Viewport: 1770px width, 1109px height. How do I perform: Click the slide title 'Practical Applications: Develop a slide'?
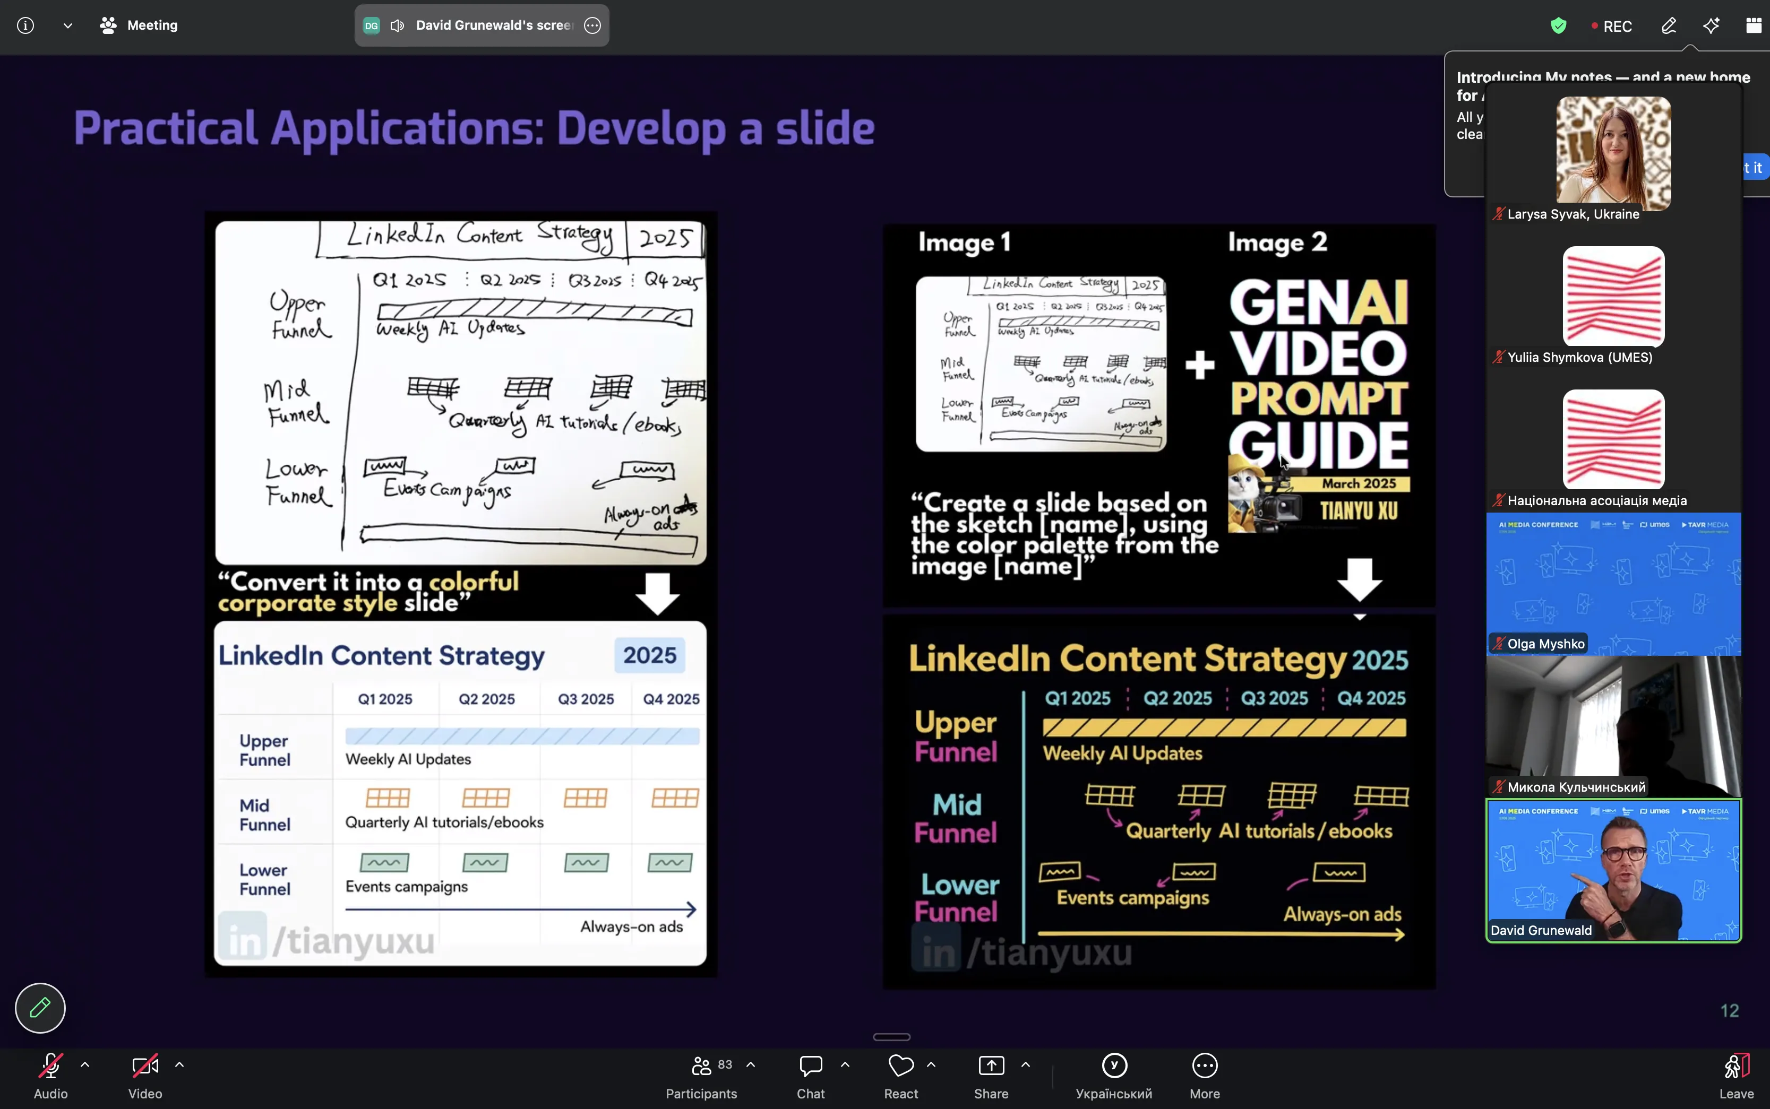pos(474,129)
